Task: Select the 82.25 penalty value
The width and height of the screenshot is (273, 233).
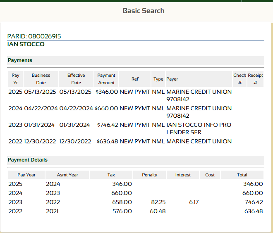Action: point(158,202)
